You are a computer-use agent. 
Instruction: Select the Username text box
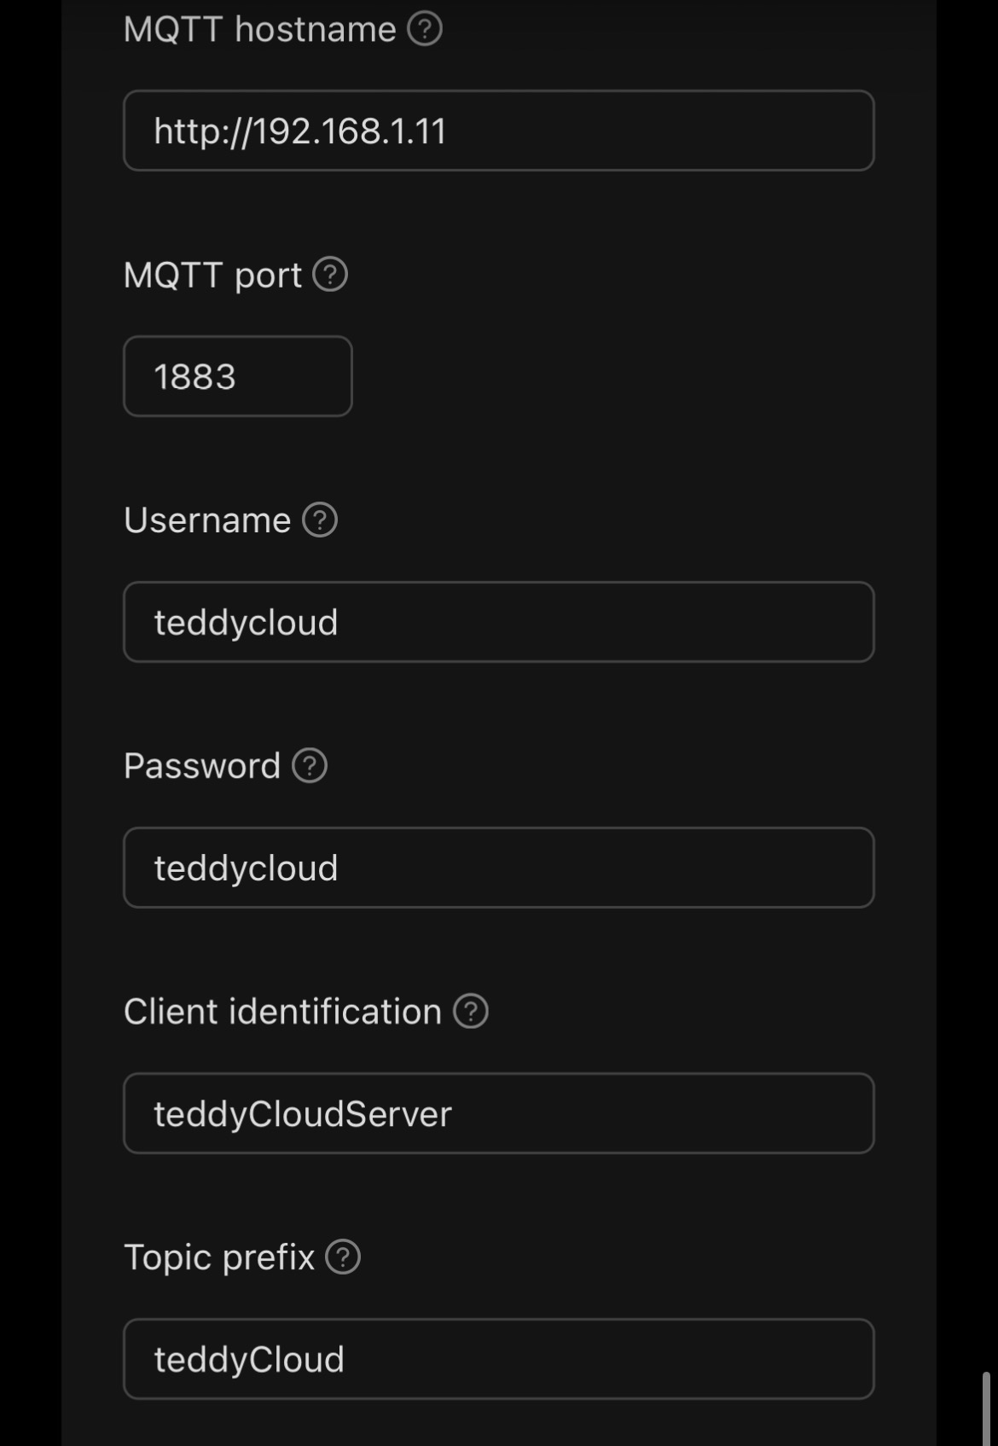498,623
